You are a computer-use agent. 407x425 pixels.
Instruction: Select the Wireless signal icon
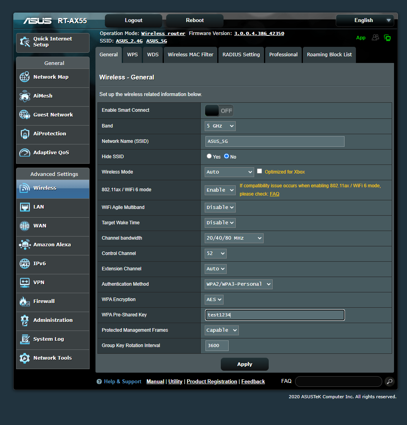pos(25,188)
